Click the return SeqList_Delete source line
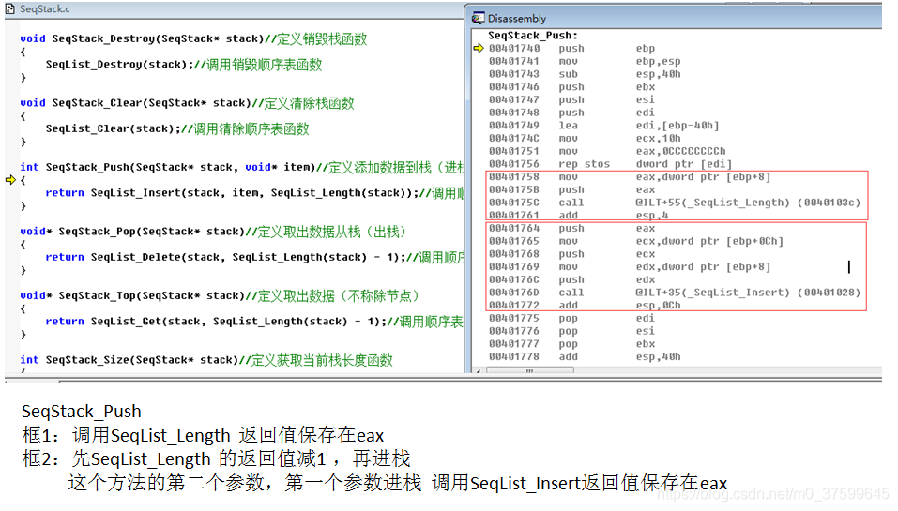 click(x=254, y=258)
